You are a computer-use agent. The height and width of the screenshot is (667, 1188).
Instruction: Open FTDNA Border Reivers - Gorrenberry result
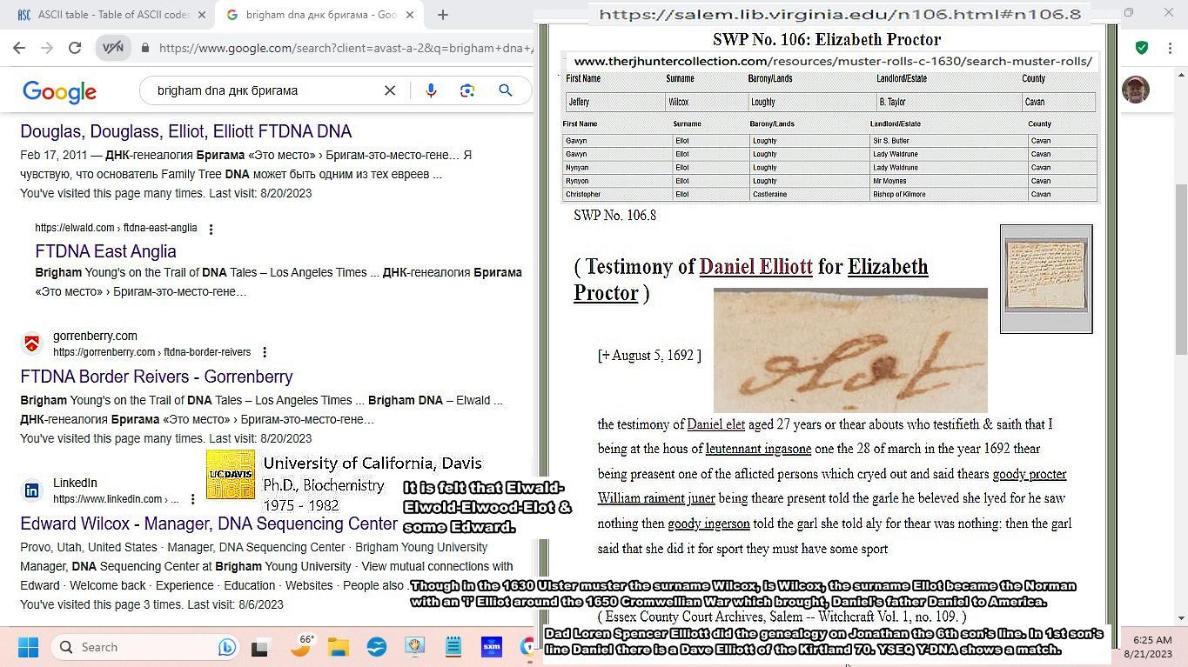tap(157, 377)
